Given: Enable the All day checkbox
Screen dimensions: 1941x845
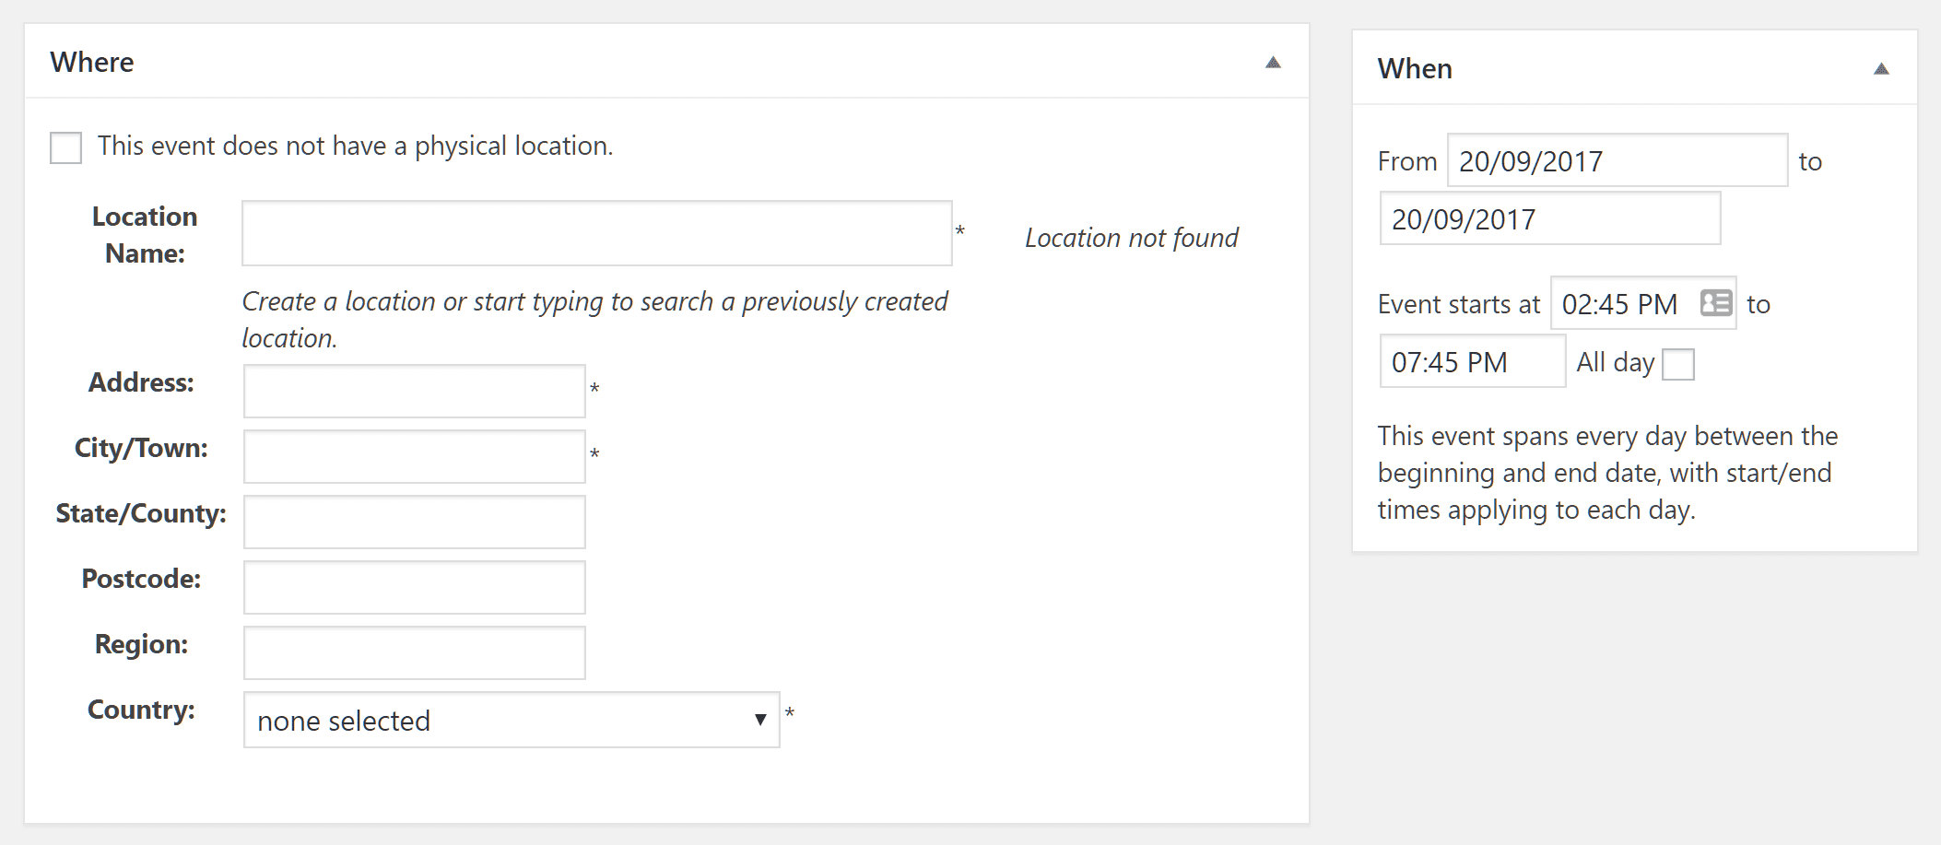Looking at the screenshot, I should point(1677,364).
